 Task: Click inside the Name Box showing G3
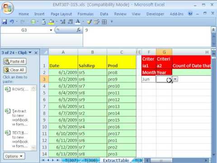[x=24, y=30]
